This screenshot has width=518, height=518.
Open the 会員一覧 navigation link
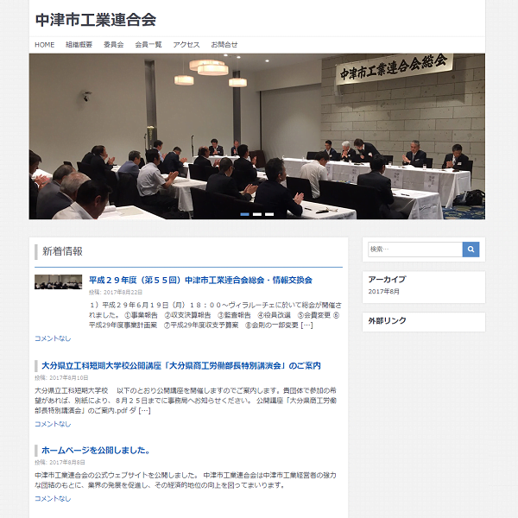148,45
